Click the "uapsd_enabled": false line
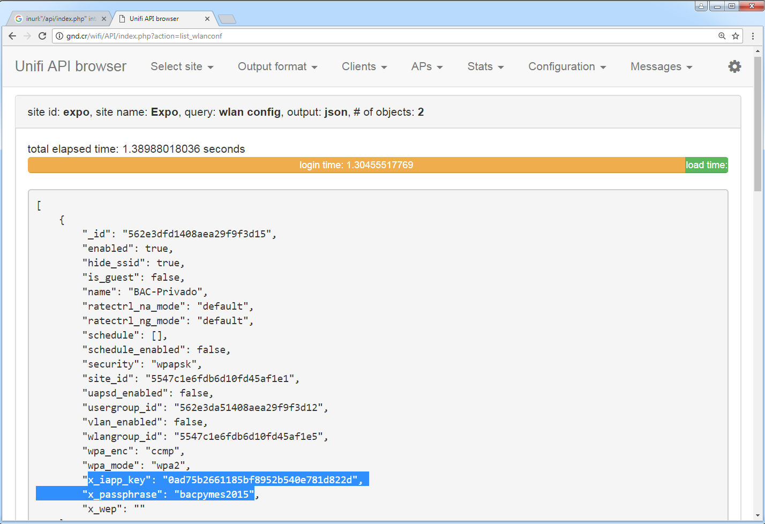Viewport: 765px width, 524px height. pos(148,393)
